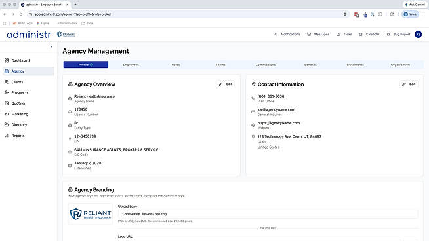
Task: Open Messages in top bar
Action: click(x=318, y=35)
